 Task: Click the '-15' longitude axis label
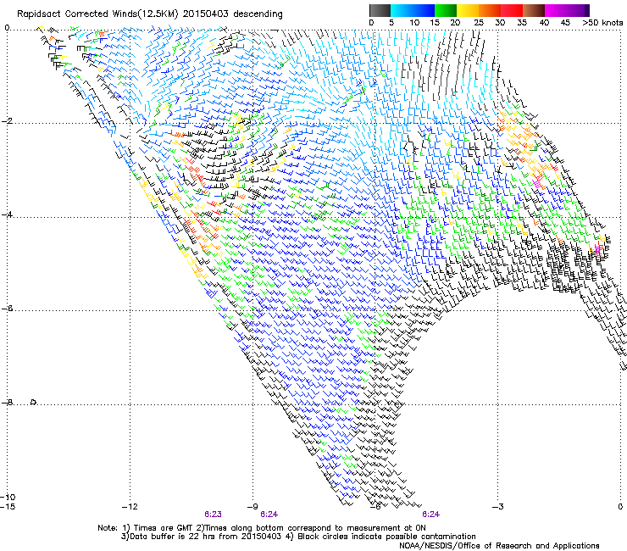point(8,507)
